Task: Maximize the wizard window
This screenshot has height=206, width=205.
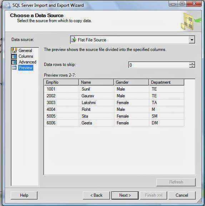Action: [x=182, y=4]
